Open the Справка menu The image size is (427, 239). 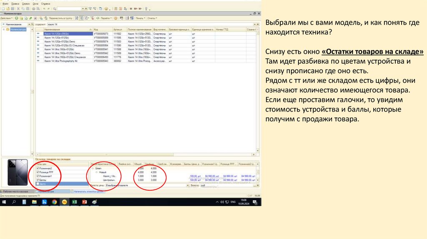pos(45,4)
